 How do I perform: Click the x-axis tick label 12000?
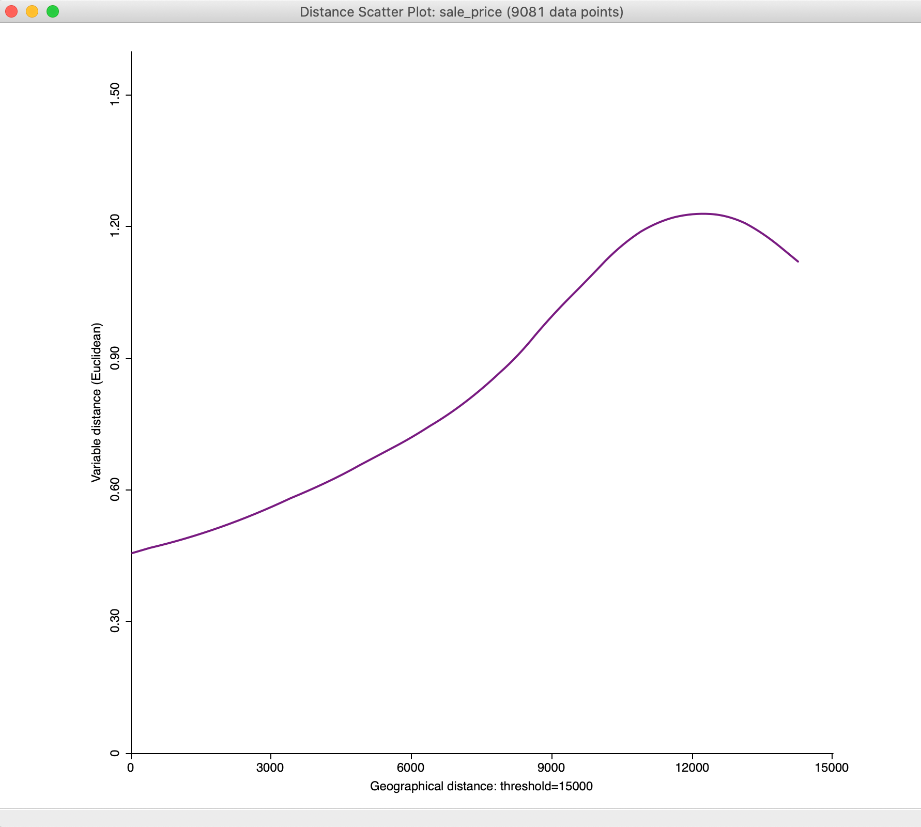click(x=692, y=768)
